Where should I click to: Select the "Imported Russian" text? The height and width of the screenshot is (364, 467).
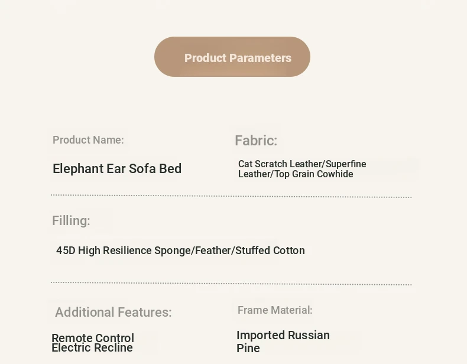283,335
